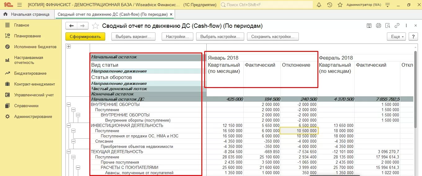Open Главное section
This screenshot has width=422, height=176.
pyautogui.click(x=21, y=25)
